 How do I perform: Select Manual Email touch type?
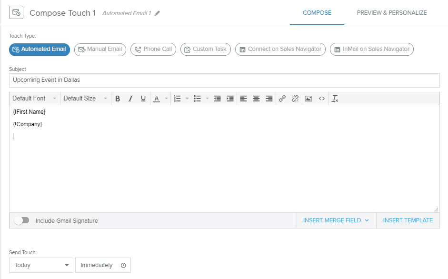click(100, 50)
